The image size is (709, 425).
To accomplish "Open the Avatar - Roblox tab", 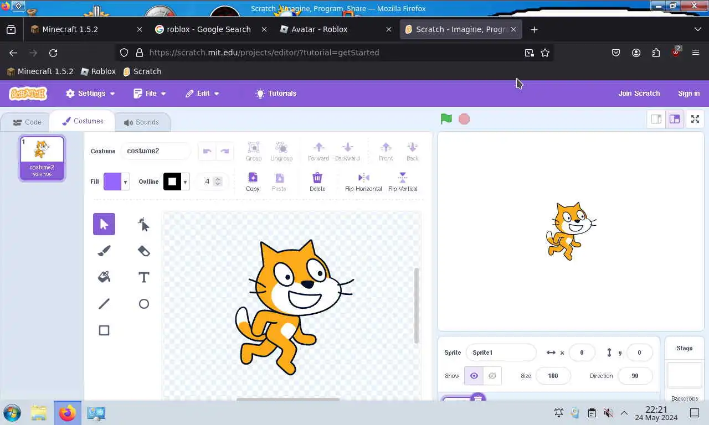I will tap(336, 29).
